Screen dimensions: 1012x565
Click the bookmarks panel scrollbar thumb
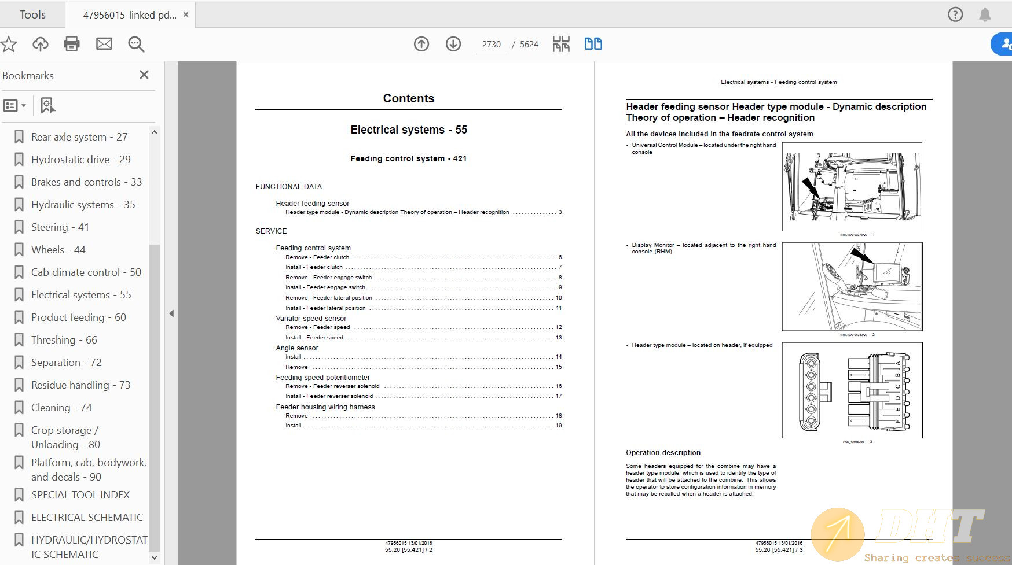(154, 398)
